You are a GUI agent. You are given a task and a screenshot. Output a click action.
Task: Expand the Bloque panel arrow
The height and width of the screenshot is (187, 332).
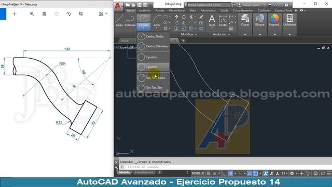[260, 35]
